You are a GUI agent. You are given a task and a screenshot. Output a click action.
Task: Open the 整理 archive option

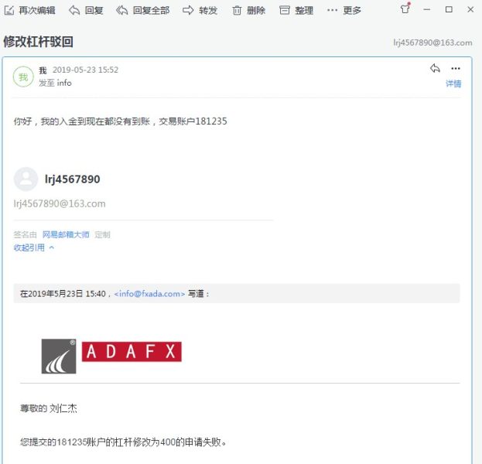pyautogui.click(x=296, y=10)
